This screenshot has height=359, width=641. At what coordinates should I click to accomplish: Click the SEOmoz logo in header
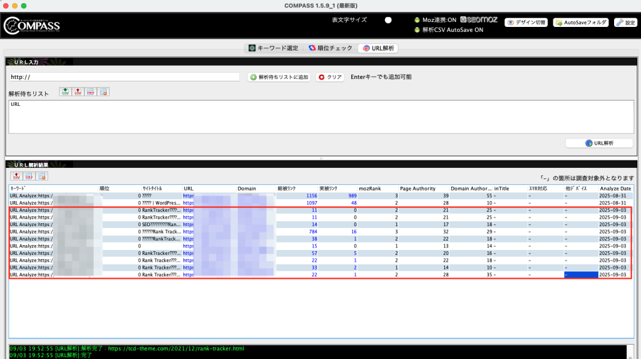coord(479,20)
